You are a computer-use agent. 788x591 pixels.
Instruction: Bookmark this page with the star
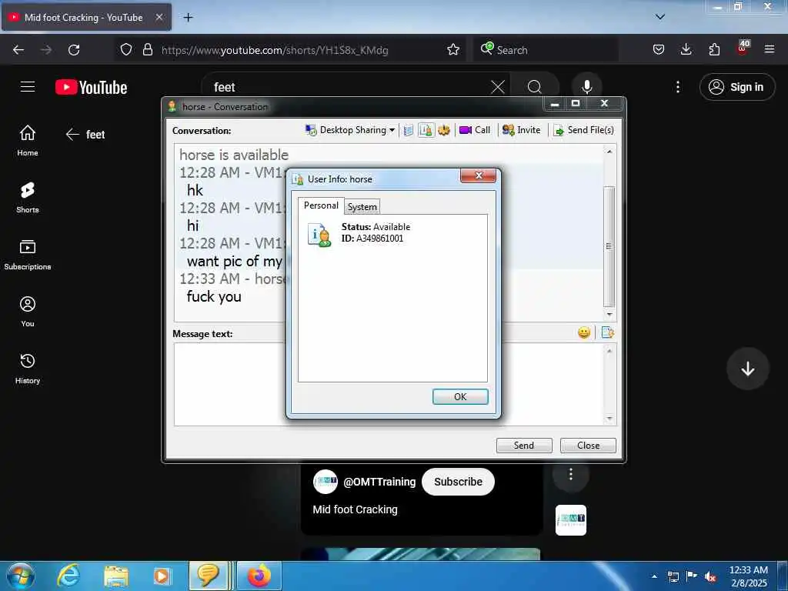coord(453,50)
